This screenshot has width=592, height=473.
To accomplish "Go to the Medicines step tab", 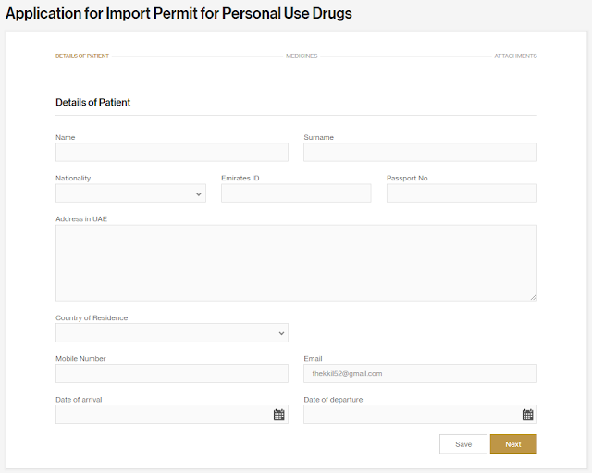I will [302, 56].
